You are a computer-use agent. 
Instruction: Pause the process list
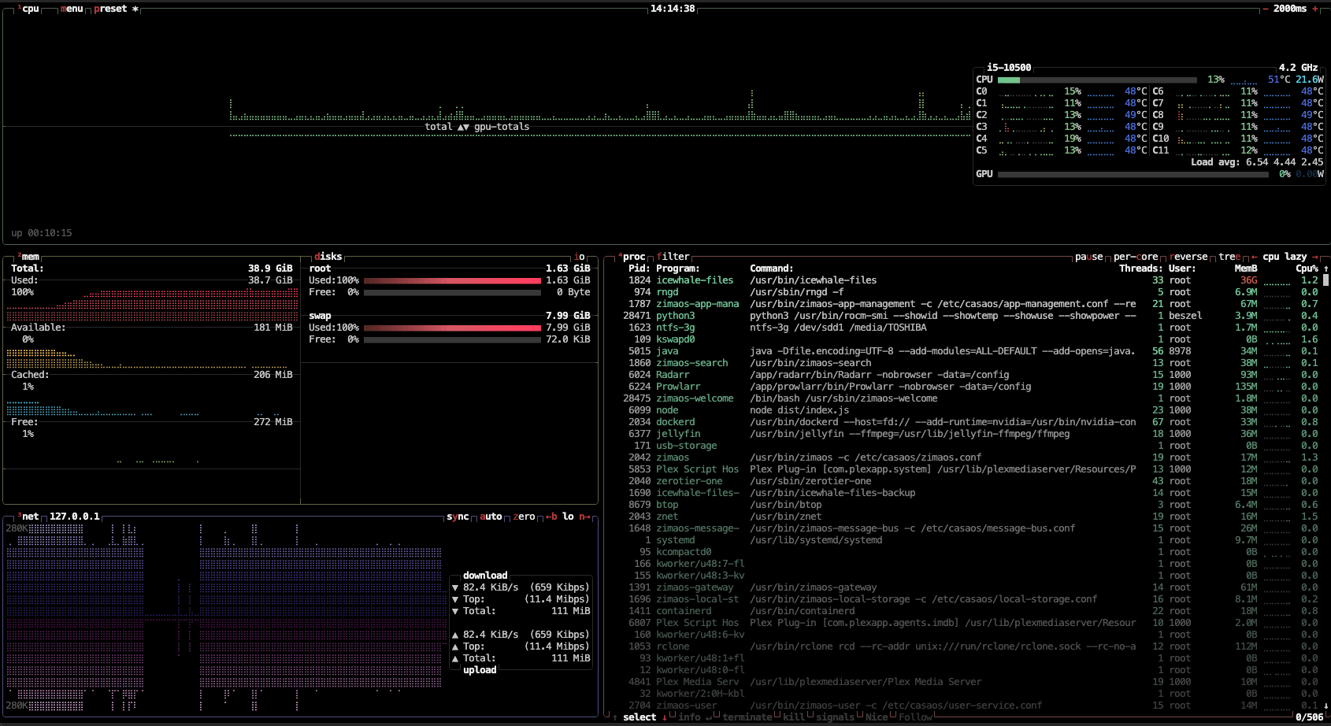click(x=1089, y=257)
